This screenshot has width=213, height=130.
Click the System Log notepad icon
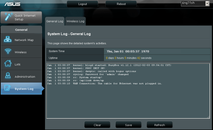[7, 88]
